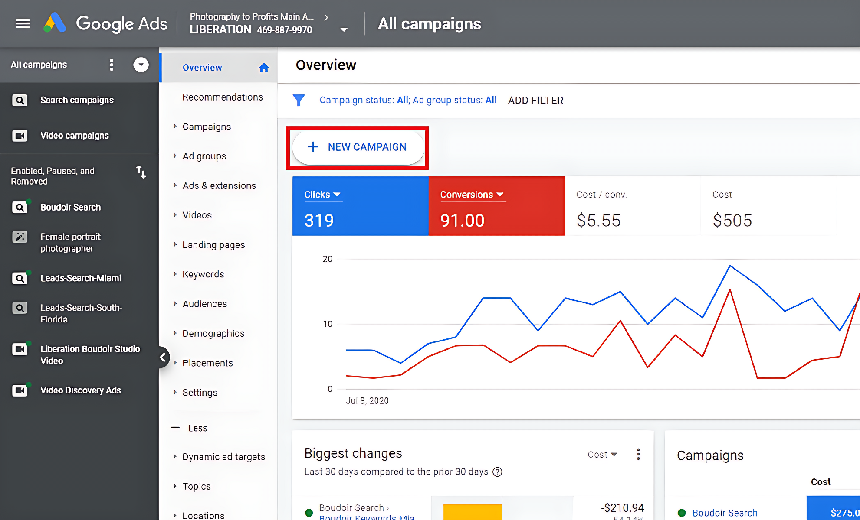Viewport: 860px width, 520px height.
Task: Open Leads-Search-Miami campaign icon
Action: (20, 278)
